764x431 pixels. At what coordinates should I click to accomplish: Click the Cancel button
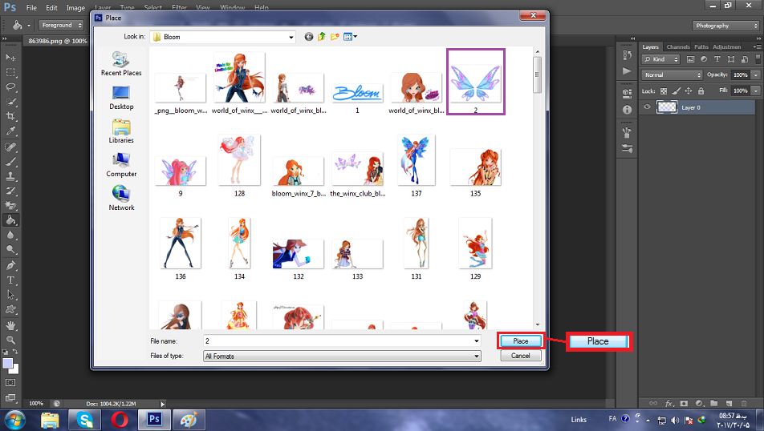click(x=520, y=356)
